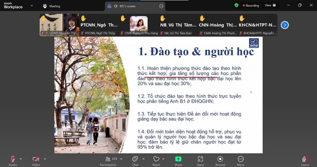Select the BTC's screen tab
This screenshot has height=167, width=317.
tap(127, 6)
